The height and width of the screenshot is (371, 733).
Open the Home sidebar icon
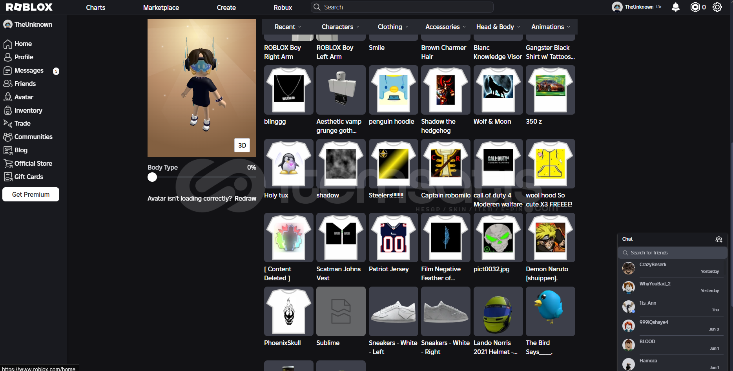[x=8, y=44]
